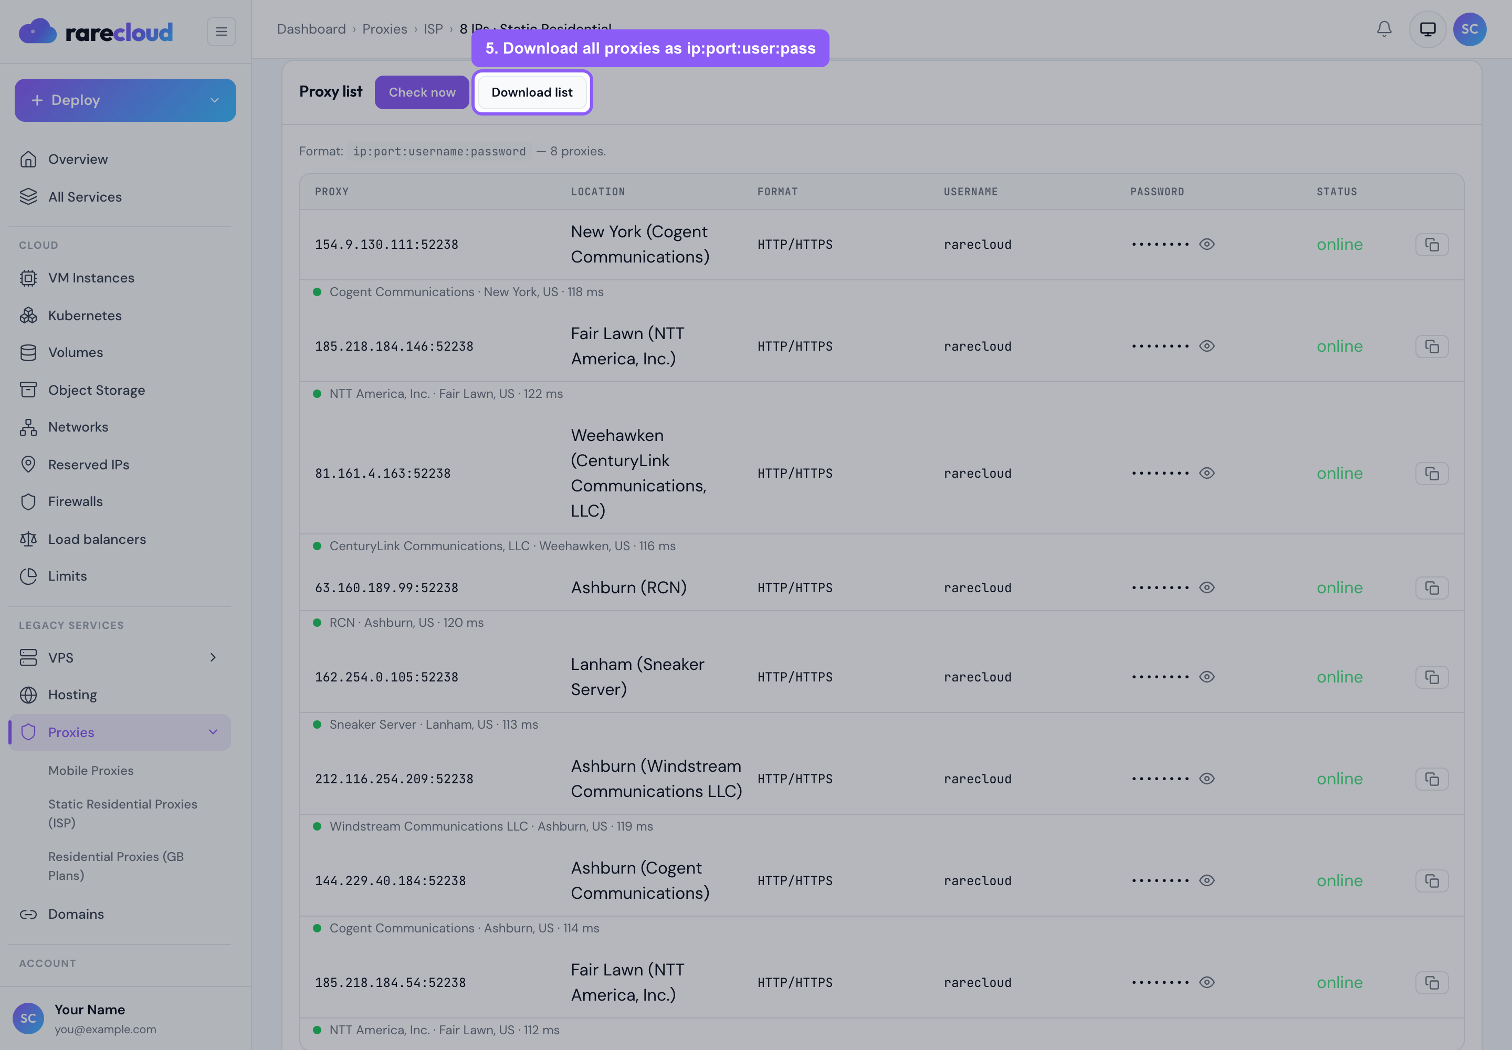Open Residential Proxies (GB Plans)
The width and height of the screenshot is (1512, 1050).
pyautogui.click(x=116, y=866)
